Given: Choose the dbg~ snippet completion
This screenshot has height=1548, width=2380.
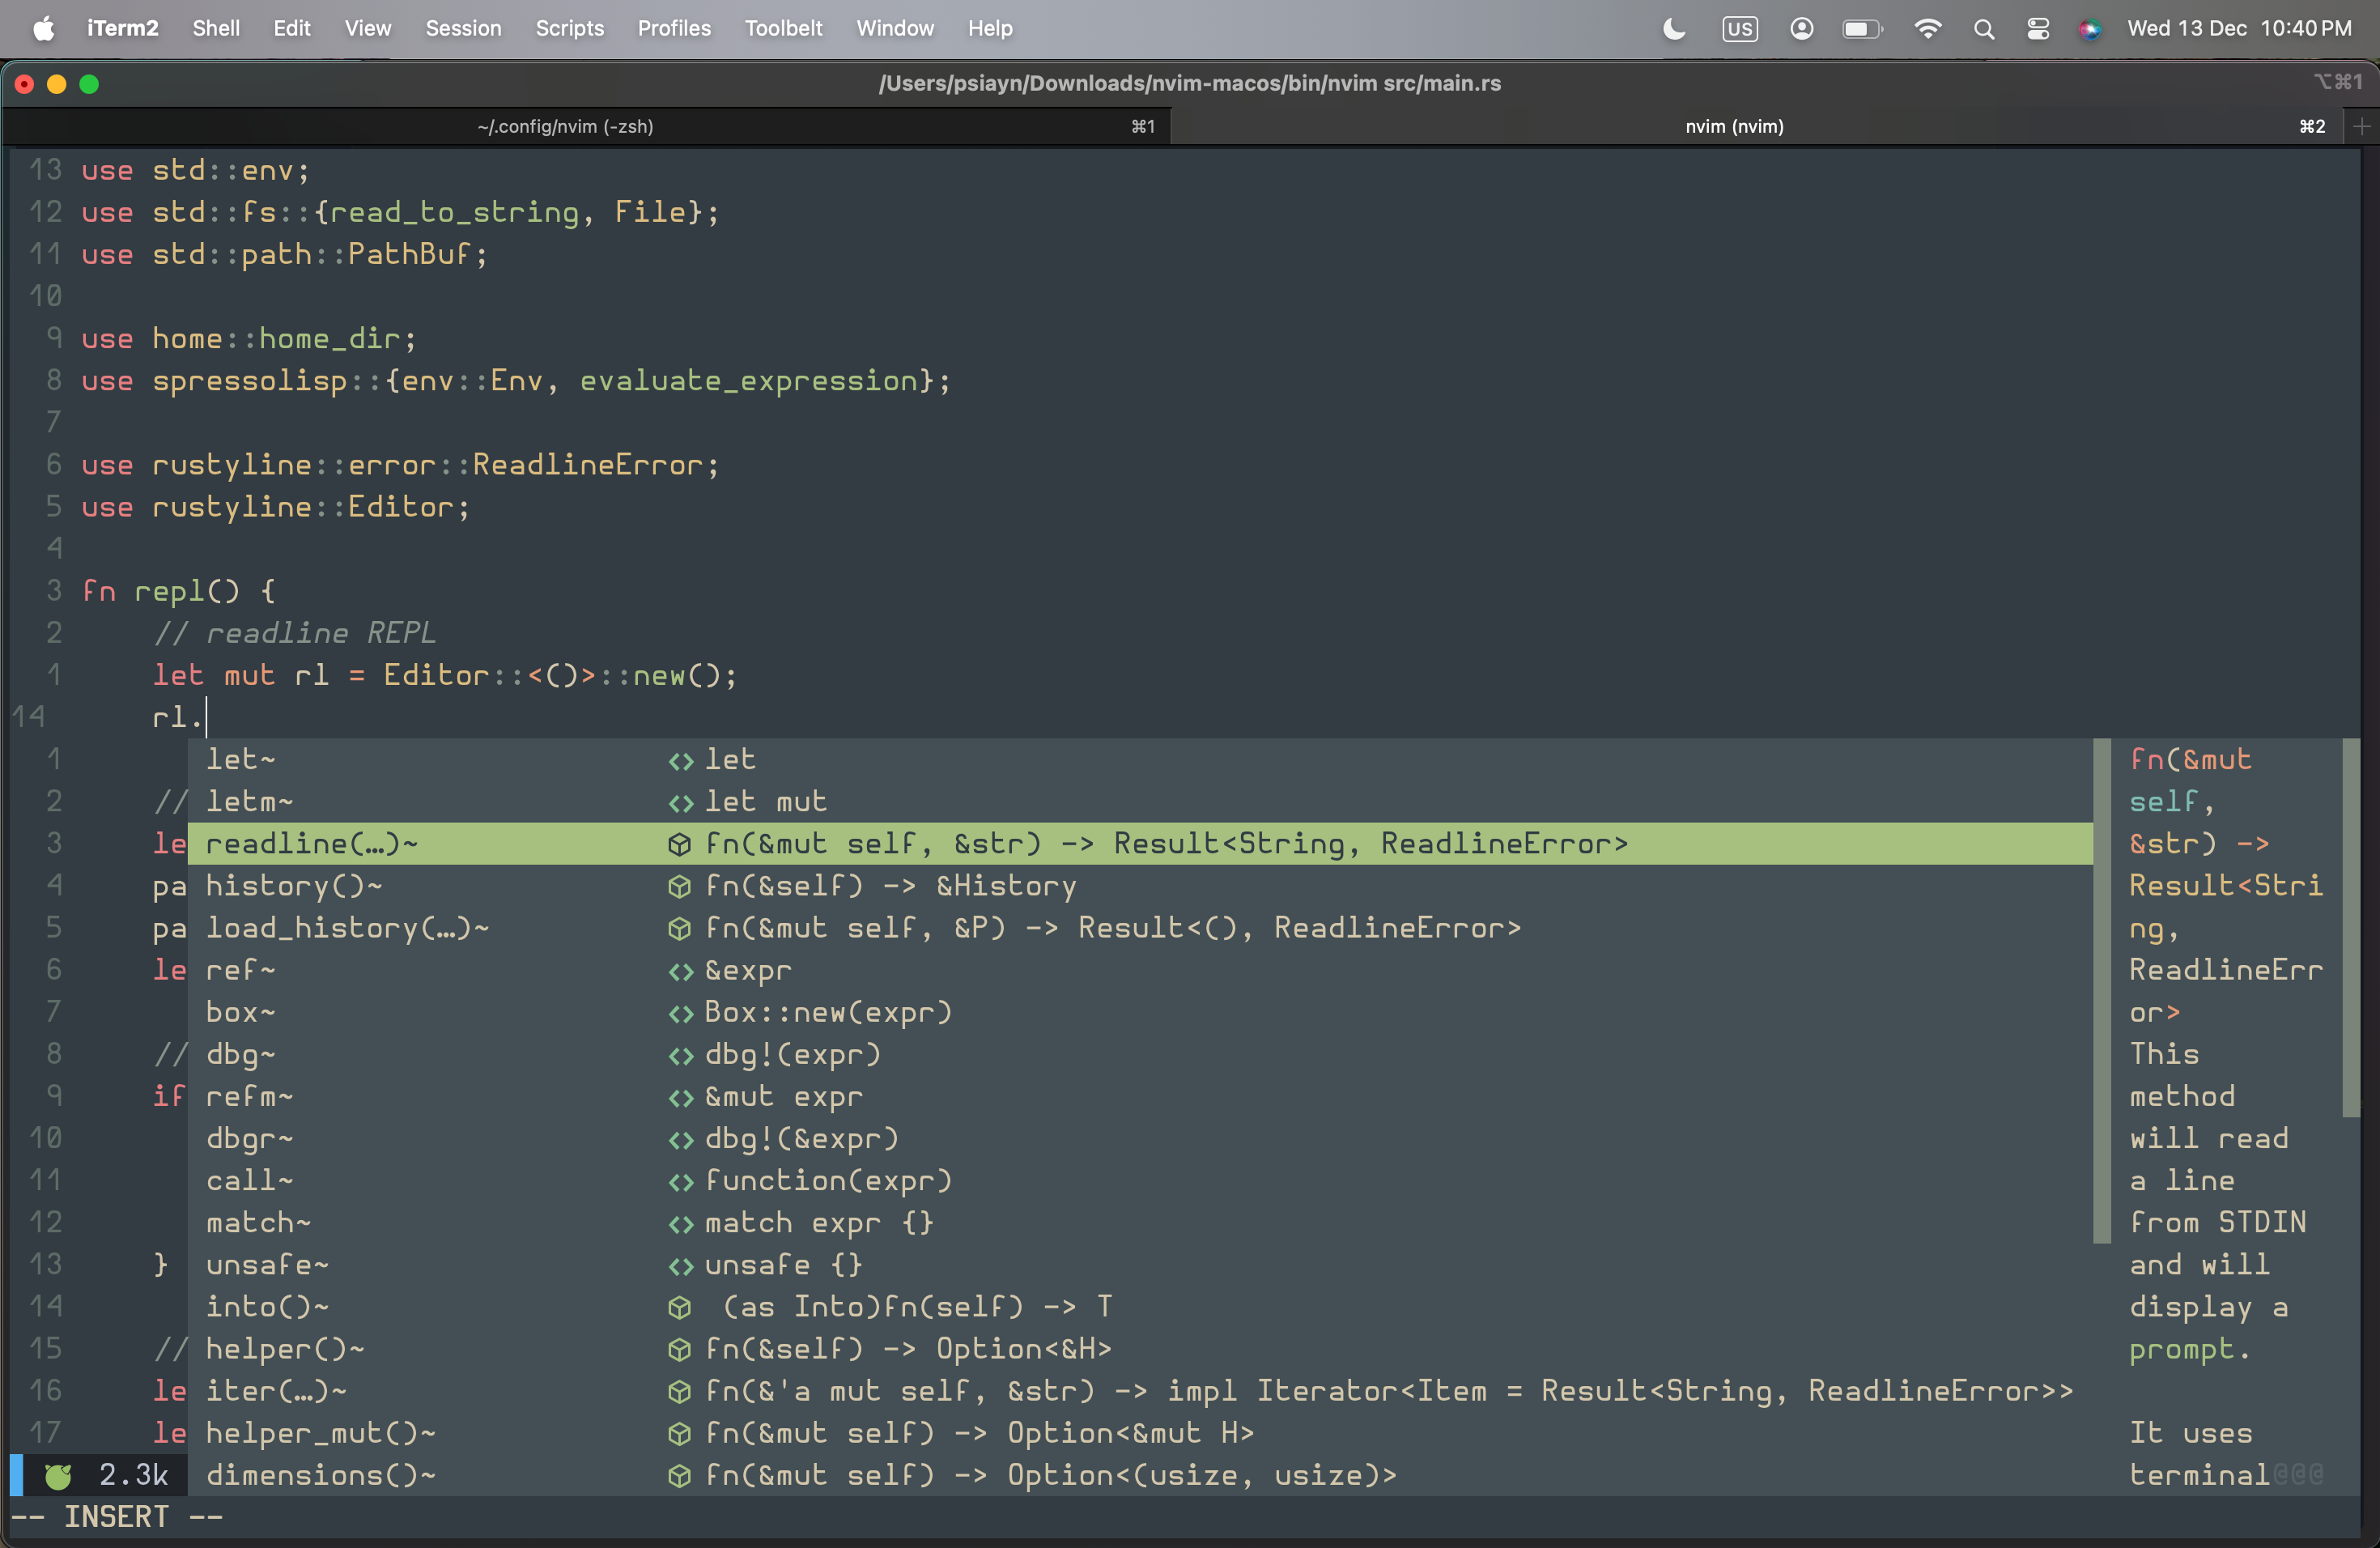Looking at the screenshot, I should click(1140, 1054).
